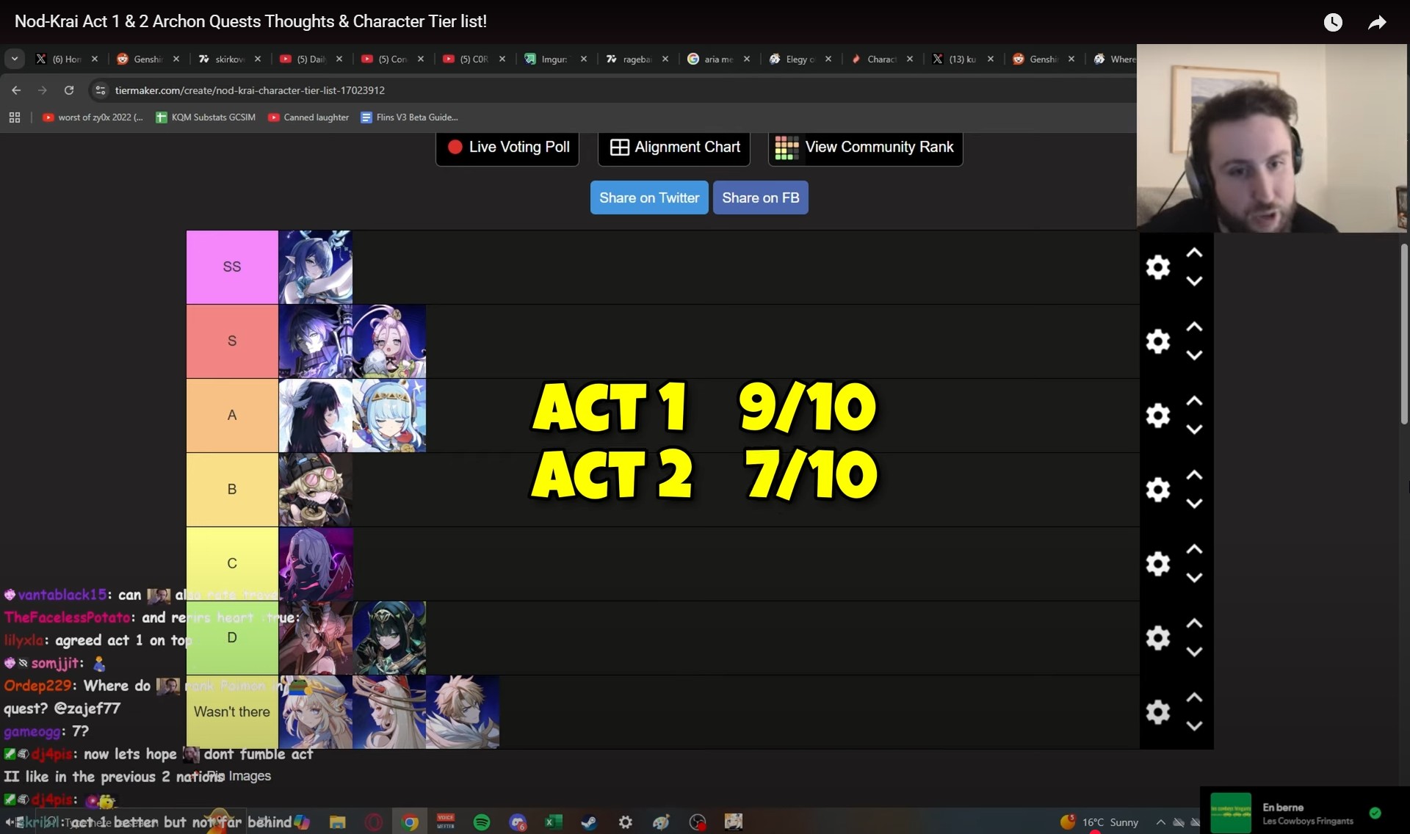Open KQM Substats GCSIM bookmark

206,117
